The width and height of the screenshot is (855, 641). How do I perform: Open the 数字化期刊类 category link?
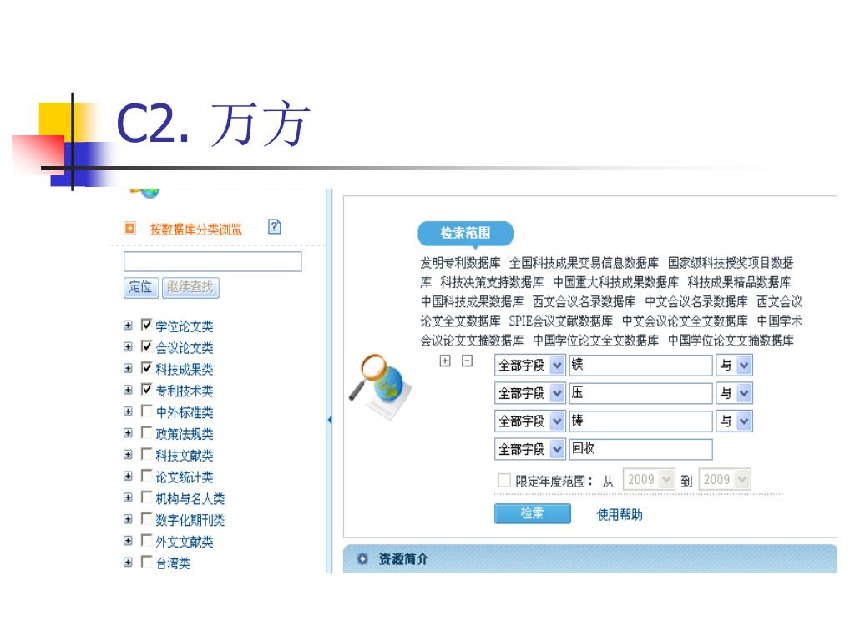(190, 520)
